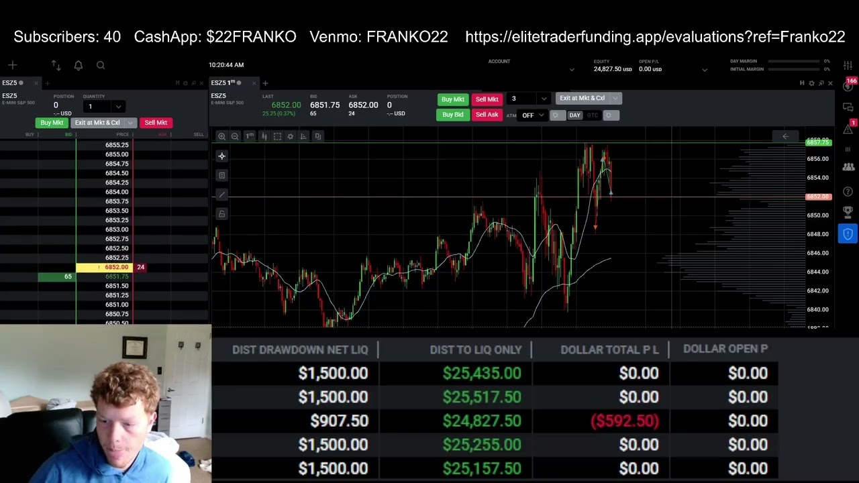Screen dimensions: 859x483
Task: Expand chart panel Exit at Mkt & Cxl arrow
Action: point(615,99)
